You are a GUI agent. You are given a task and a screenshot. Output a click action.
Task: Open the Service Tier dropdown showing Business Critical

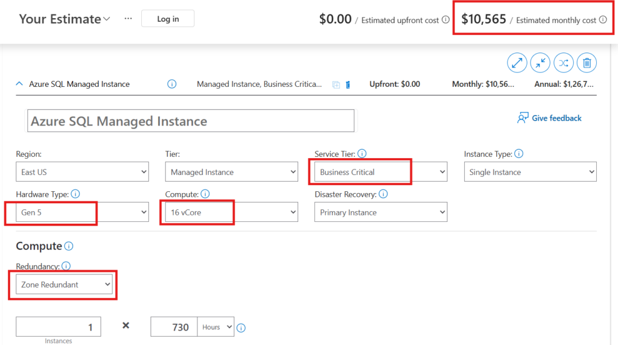(x=381, y=172)
